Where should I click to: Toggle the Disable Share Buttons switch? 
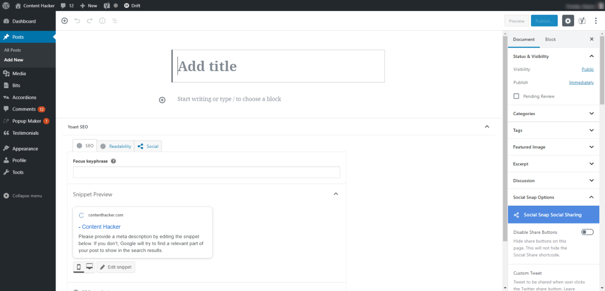pyautogui.click(x=587, y=232)
